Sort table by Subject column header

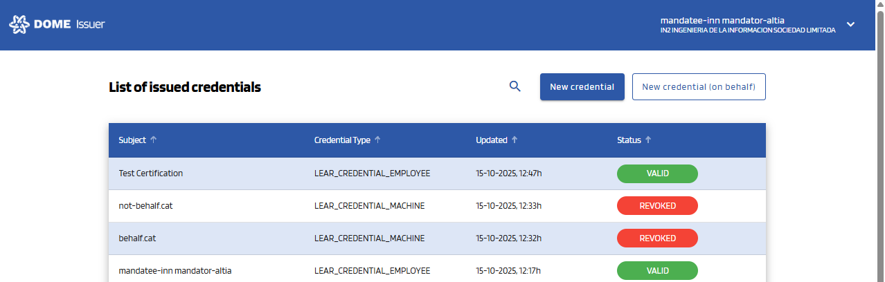pyautogui.click(x=132, y=140)
